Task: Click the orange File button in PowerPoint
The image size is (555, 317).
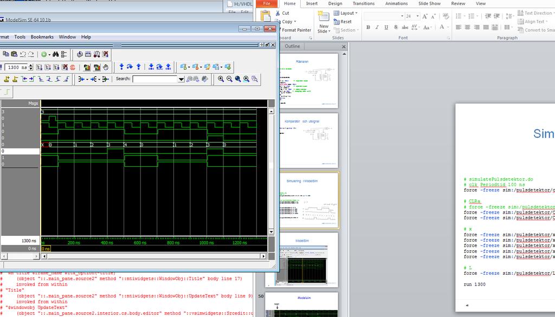Action: (267, 4)
